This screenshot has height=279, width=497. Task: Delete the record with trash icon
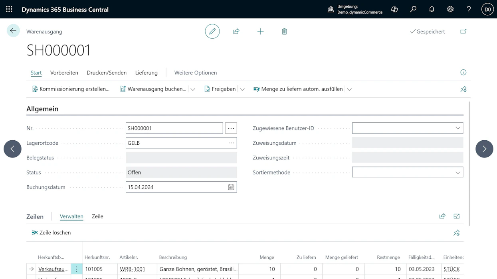(x=284, y=31)
